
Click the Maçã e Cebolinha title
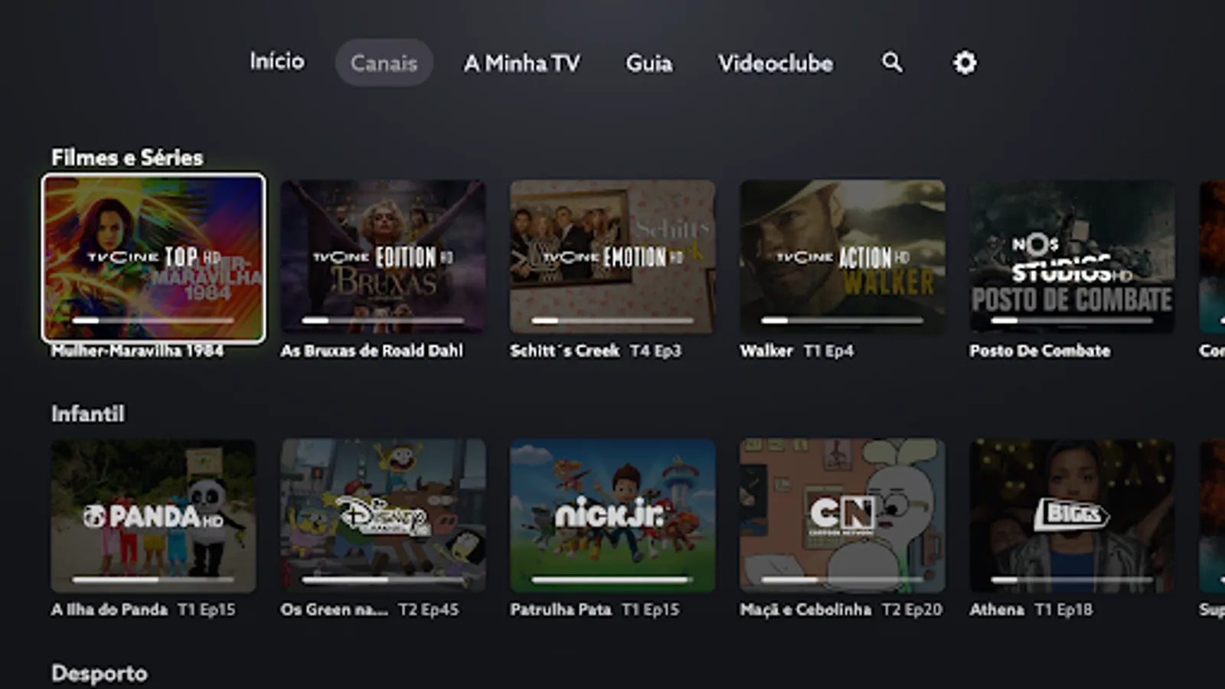point(805,609)
